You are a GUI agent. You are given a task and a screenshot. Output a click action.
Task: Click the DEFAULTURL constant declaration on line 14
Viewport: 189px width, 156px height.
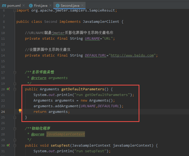[95, 55]
